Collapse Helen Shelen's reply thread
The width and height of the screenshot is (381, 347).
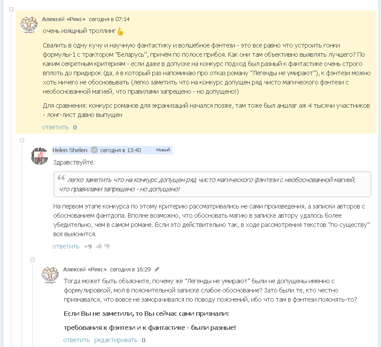(22, 140)
